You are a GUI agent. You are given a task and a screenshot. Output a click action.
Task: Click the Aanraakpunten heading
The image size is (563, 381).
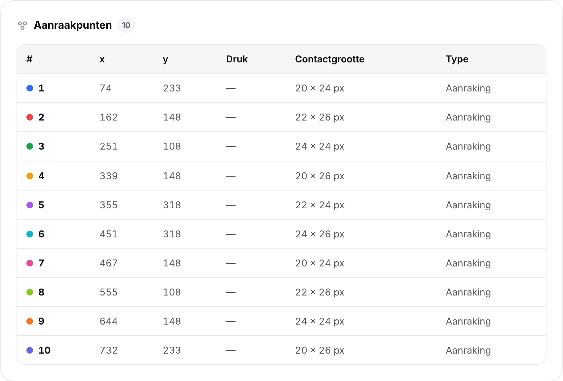tap(73, 25)
